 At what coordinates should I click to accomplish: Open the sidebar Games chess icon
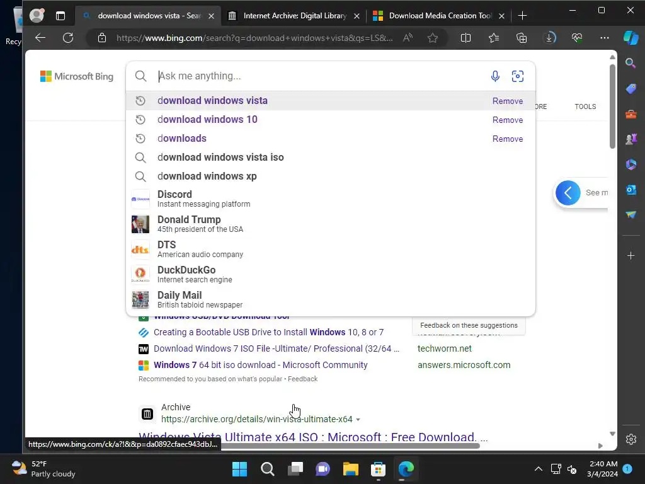[631, 139]
